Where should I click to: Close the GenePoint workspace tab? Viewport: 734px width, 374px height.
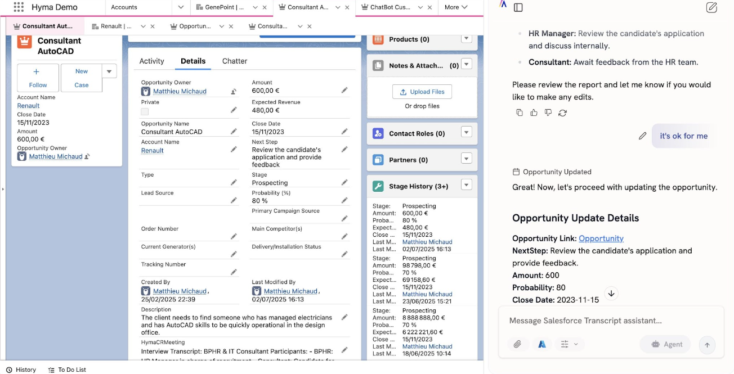pyautogui.click(x=265, y=7)
